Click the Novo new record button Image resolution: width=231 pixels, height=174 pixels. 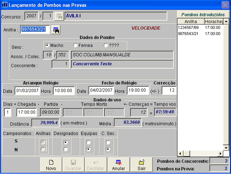coord(51,165)
